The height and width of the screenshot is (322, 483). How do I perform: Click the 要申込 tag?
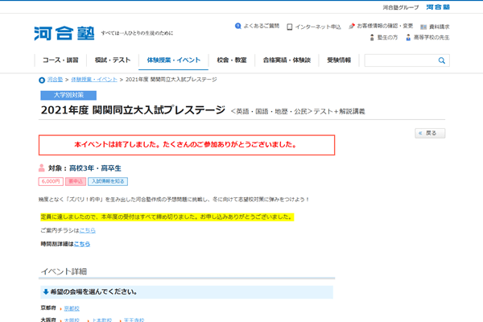pyautogui.click(x=76, y=181)
